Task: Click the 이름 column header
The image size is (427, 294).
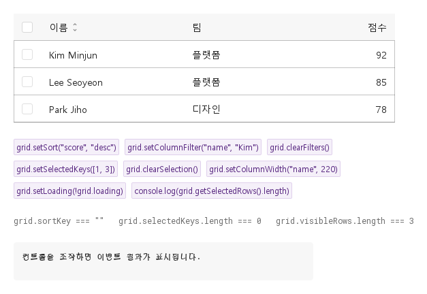Action: click(59, 27)
